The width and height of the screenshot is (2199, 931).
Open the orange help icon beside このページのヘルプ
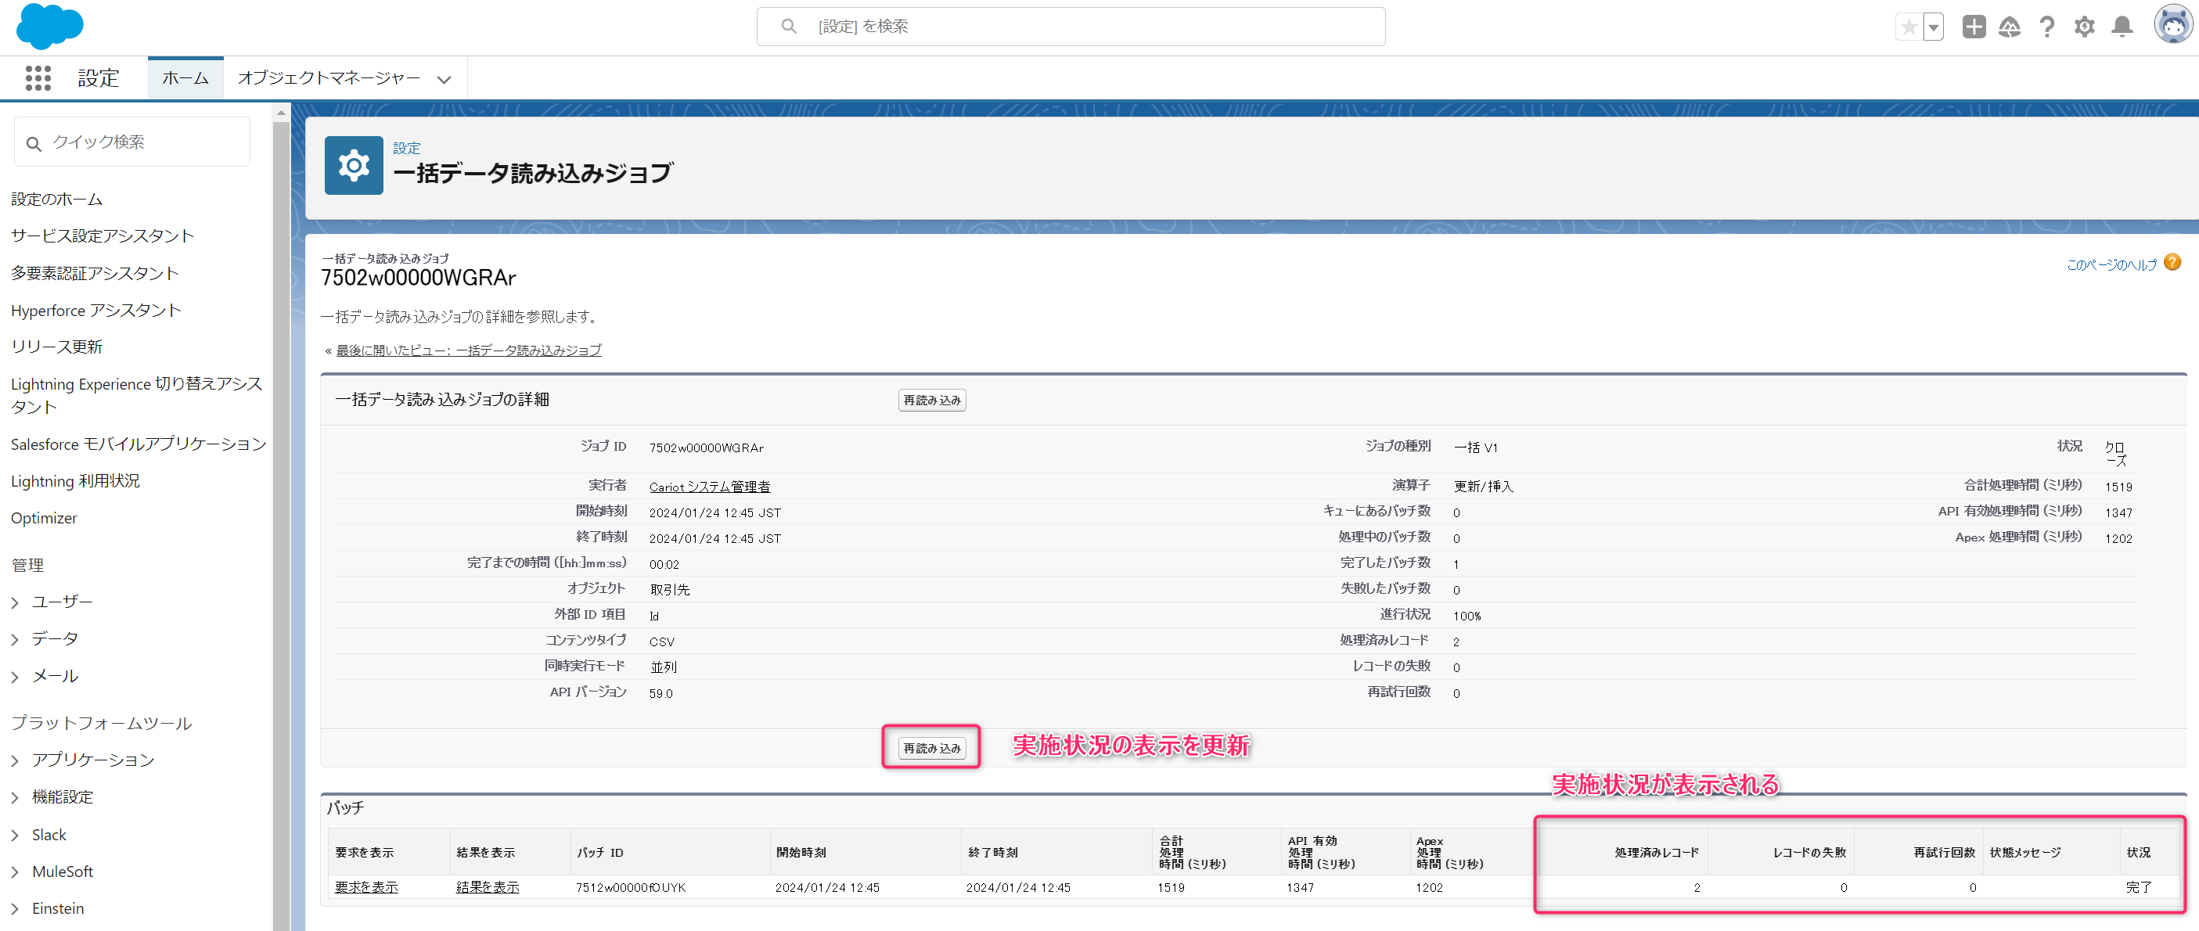[x=2173, y=263]
